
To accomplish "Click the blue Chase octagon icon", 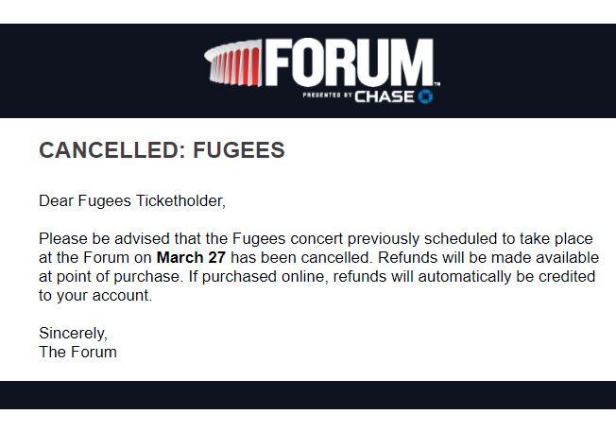I will pyautogui.click(x=425, y=96).
